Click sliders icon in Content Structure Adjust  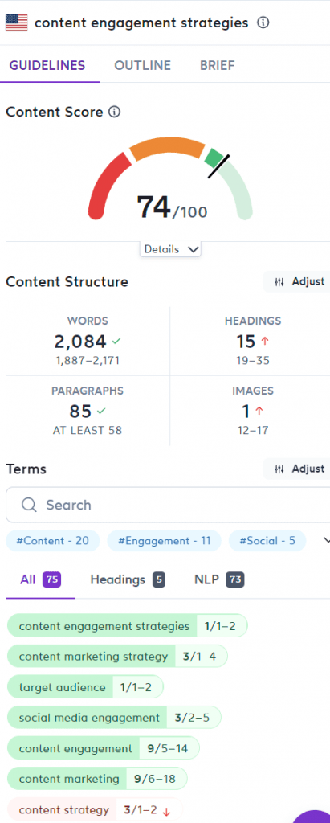click(x=279, y=282)
